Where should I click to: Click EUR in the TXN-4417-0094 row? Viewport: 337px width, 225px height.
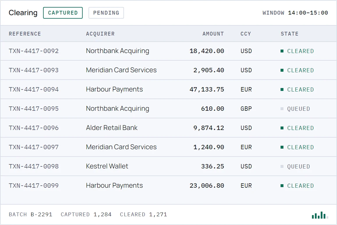(246, 89)
